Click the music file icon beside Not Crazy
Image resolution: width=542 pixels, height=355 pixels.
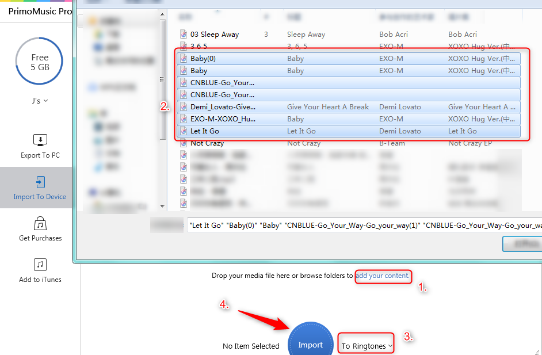[x=184, y=143]
